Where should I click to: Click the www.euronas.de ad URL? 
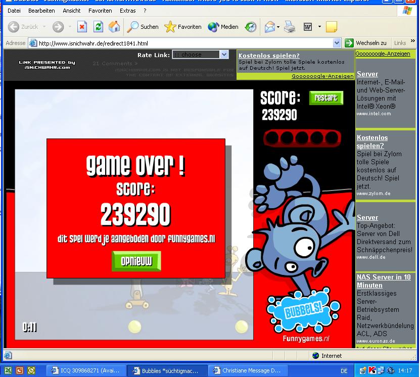376,341
